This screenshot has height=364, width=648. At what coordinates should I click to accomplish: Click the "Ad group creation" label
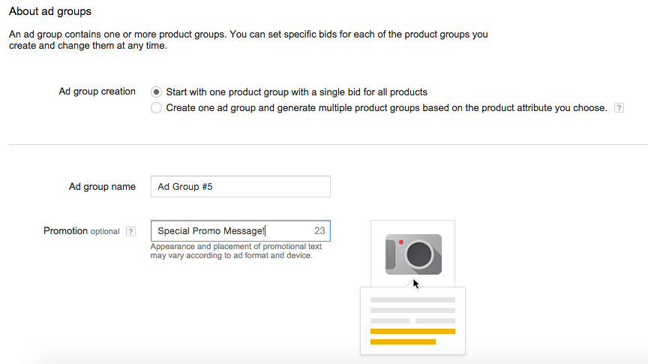97,92
